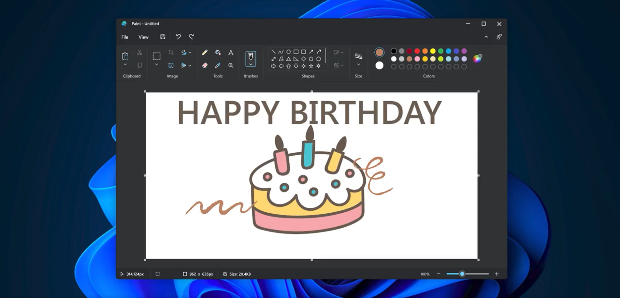
Task: Click the Paste clipboard icon
Action: pyautogui.click(x=125, y=56)
